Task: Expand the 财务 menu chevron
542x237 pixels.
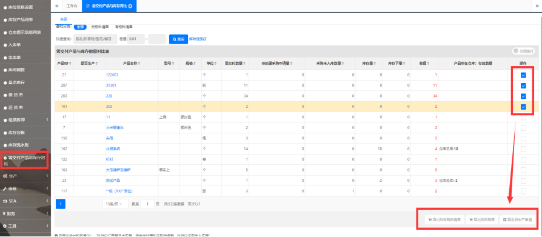Action: pyautogui.click(x=47, y=213)
